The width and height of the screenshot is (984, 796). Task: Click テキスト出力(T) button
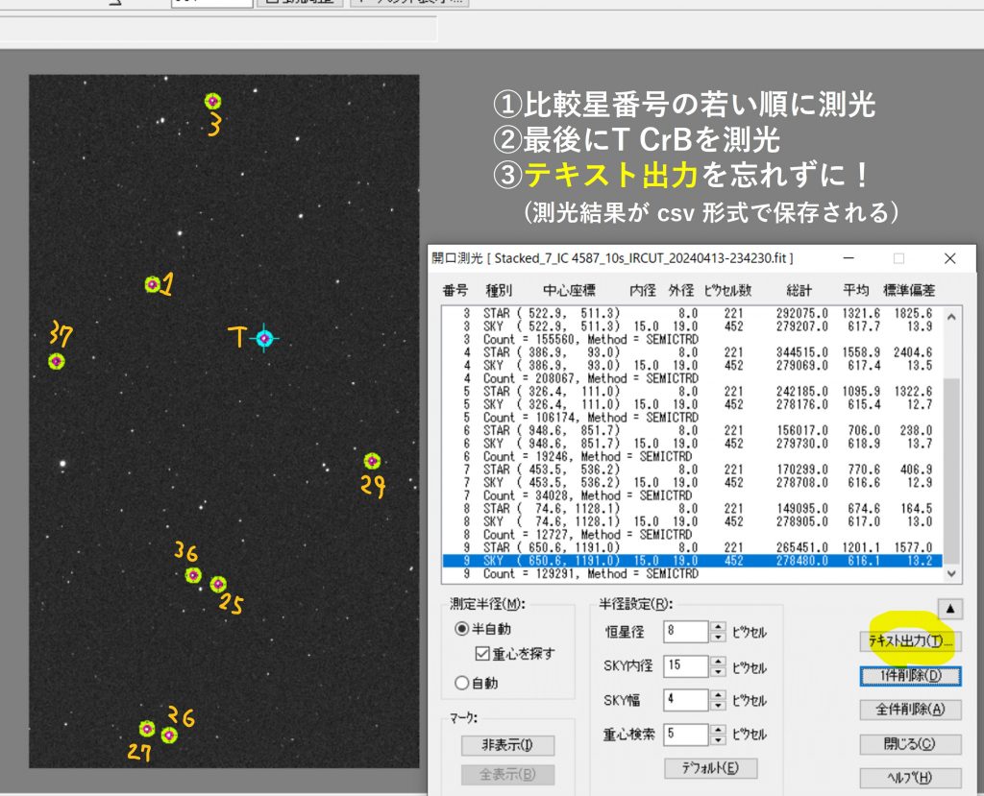pos(910,641)
